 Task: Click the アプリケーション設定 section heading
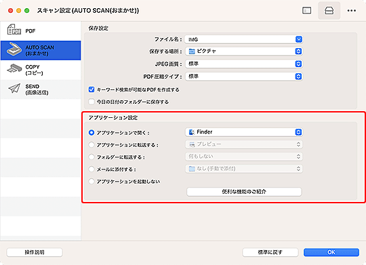[113, 118]
